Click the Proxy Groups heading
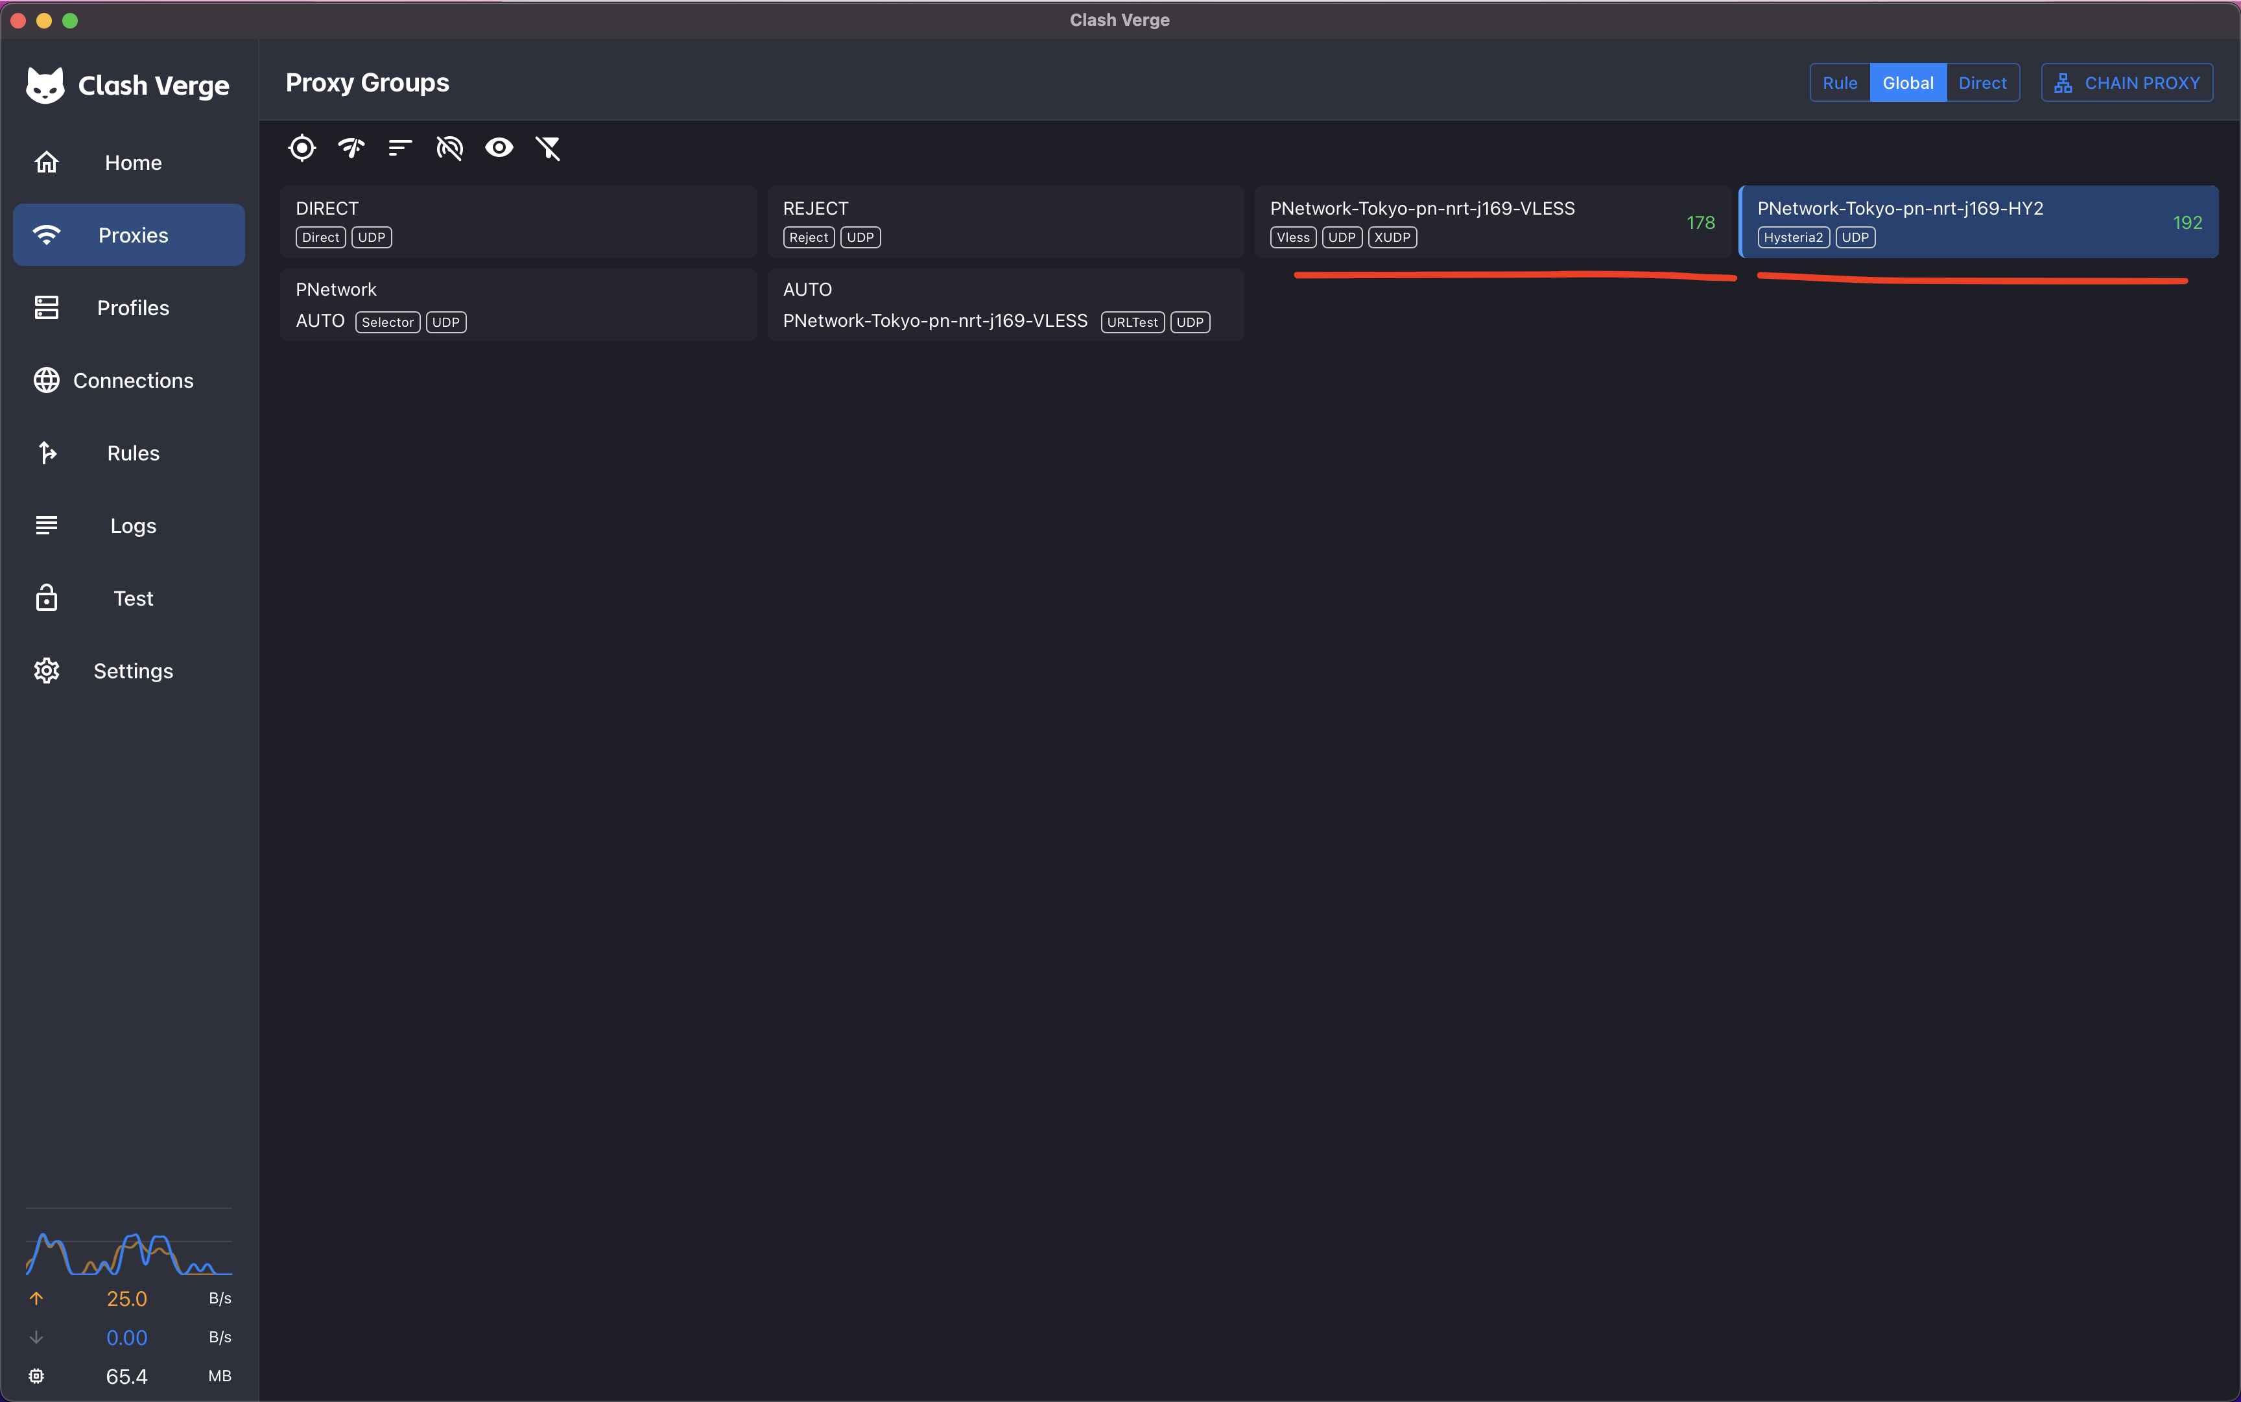Viewport: 2241px width, 1402px height. pos(367,82)
